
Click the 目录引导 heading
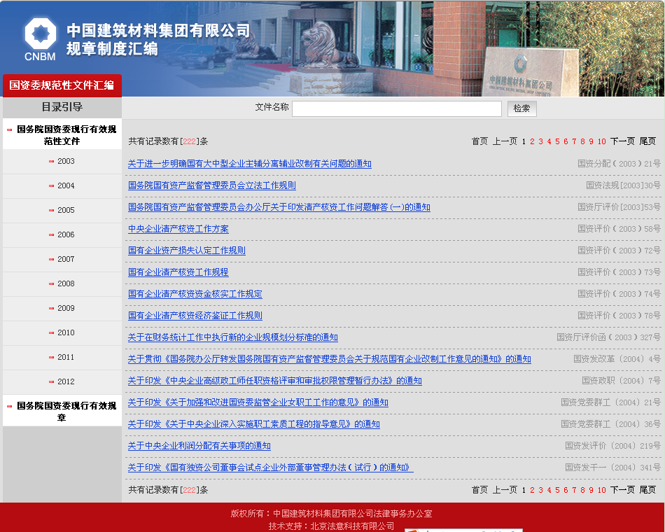(x=62, y=107)
